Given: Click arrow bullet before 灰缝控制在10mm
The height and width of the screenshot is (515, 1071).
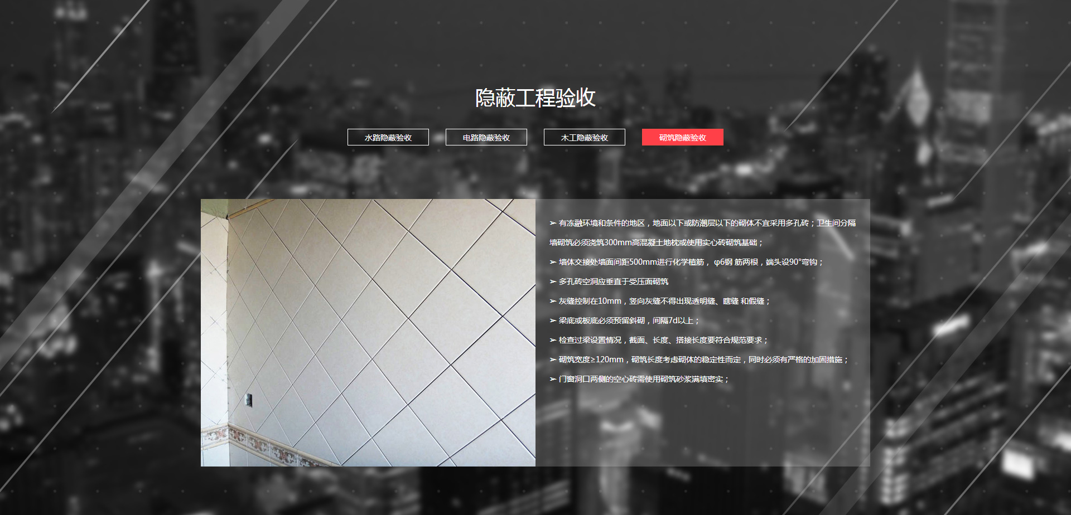Looking at the screenshot, I should click(553, 301).
